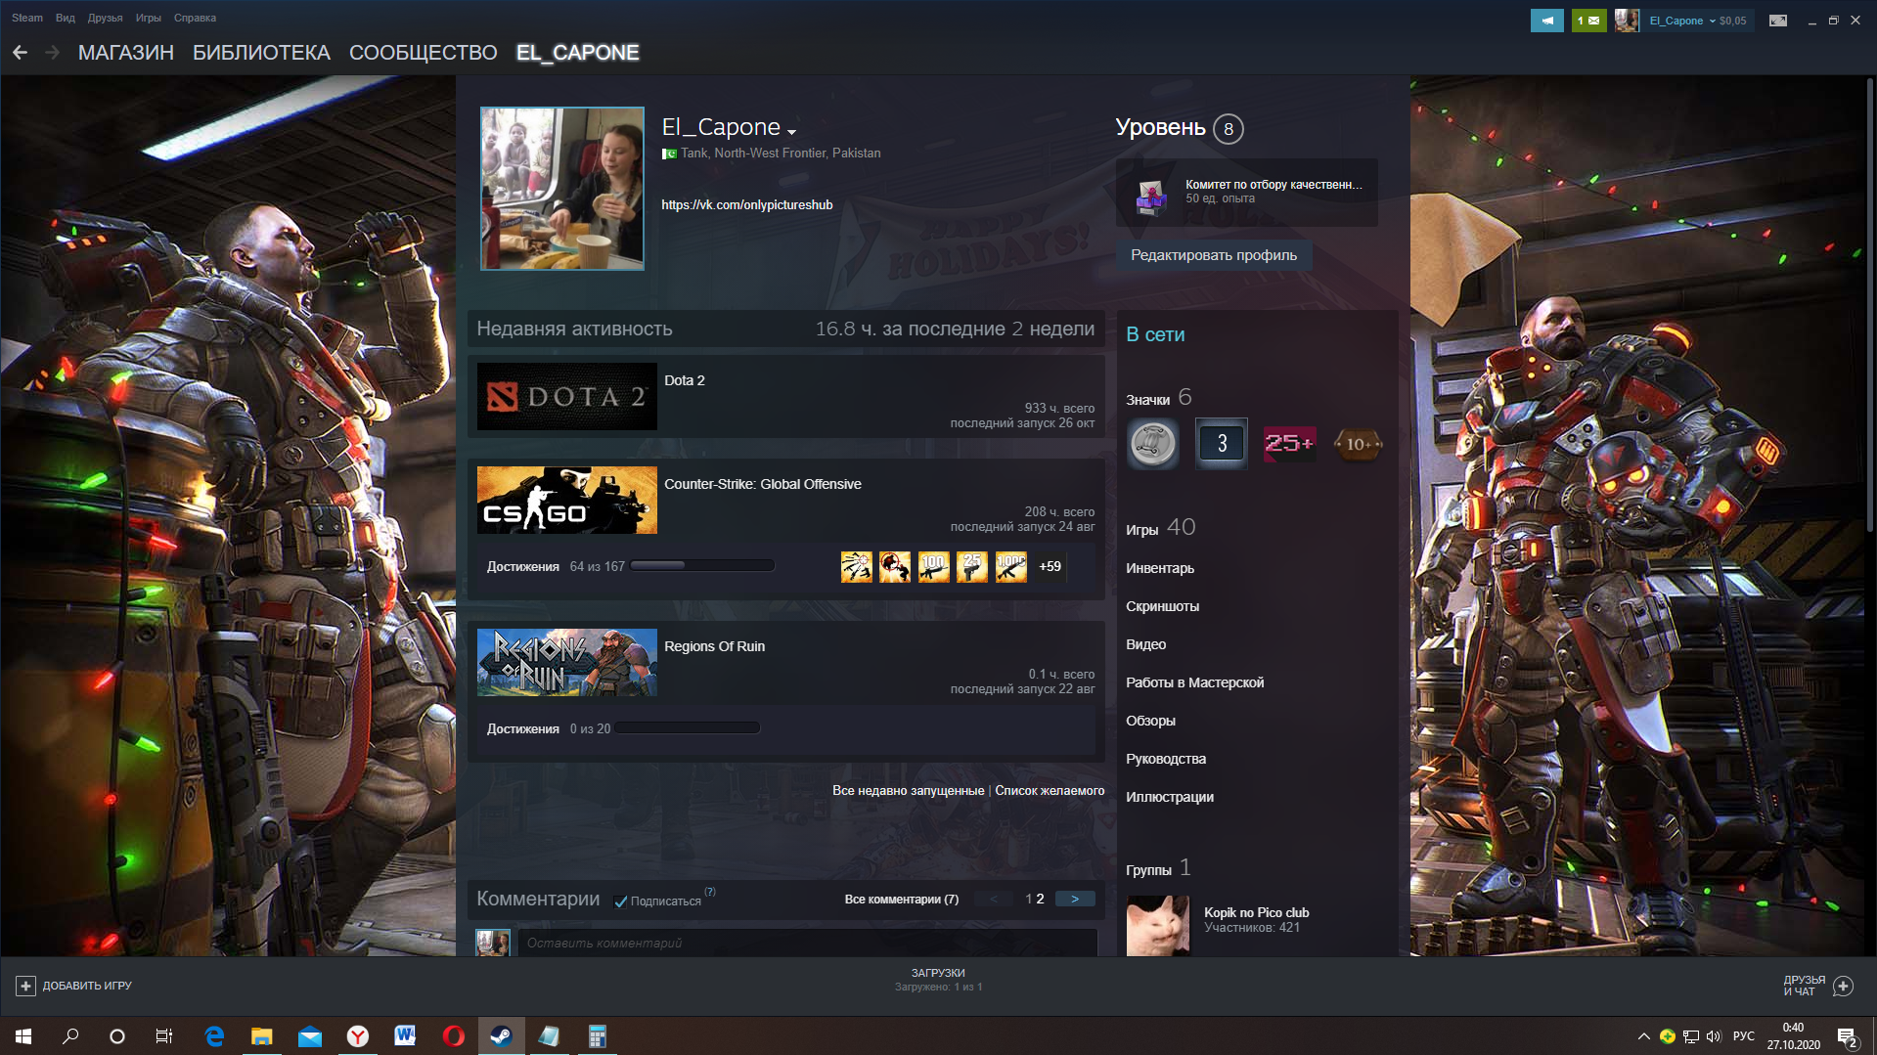Image resolution: width=1877 pixels, height=1055 pixels.
Task: Click the leave a comment input field
Action: pos(808,943)
